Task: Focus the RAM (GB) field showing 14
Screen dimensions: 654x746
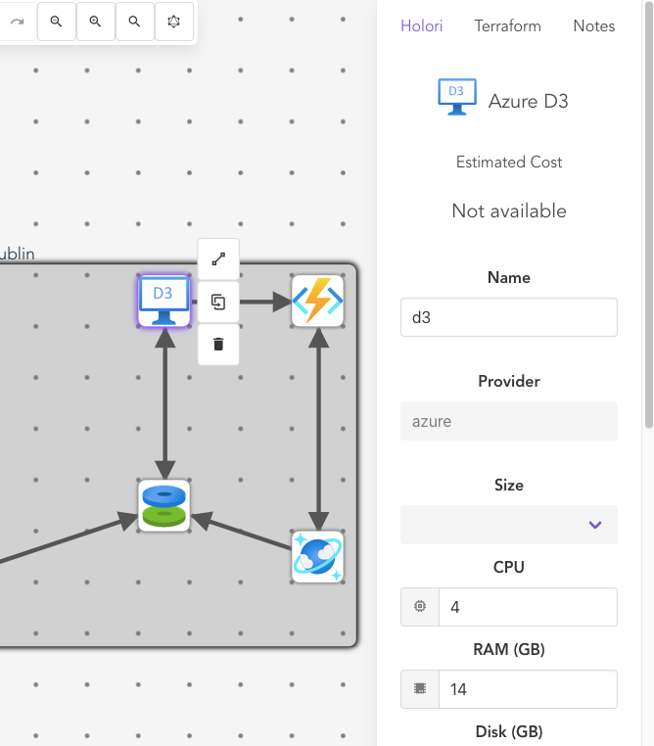Action: click(x=528, y=689)
